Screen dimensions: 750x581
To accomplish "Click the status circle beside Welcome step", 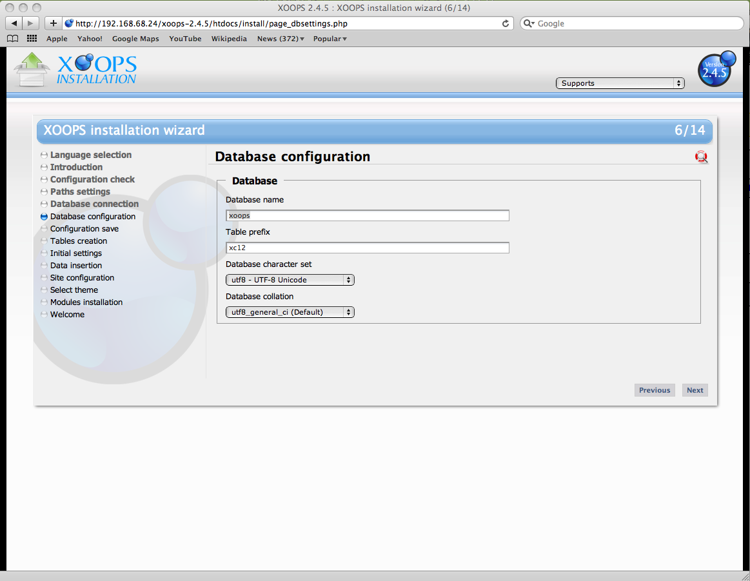I will (x=43, y=314).
